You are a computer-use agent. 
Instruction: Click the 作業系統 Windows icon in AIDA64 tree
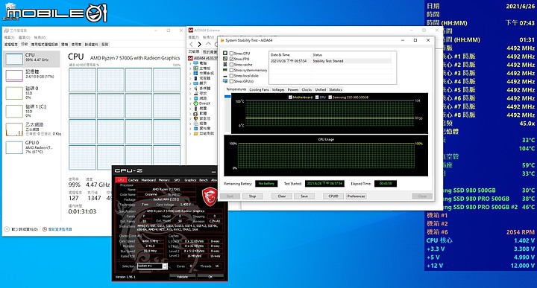coord(195,73)
